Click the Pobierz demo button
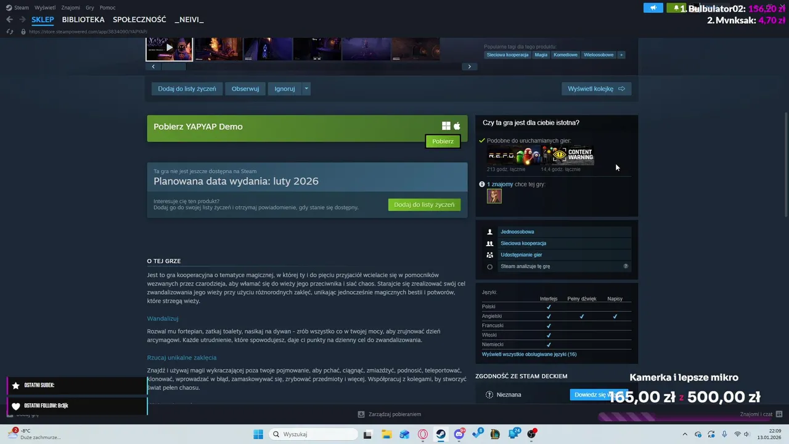This screenshot has height=444, width=789. [443, 141]
